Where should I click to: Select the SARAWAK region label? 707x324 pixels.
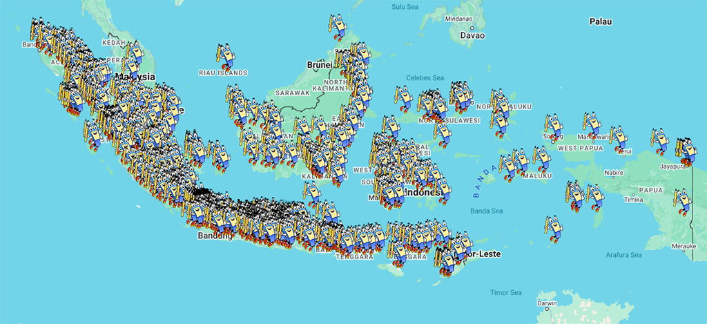click(293, 93)
